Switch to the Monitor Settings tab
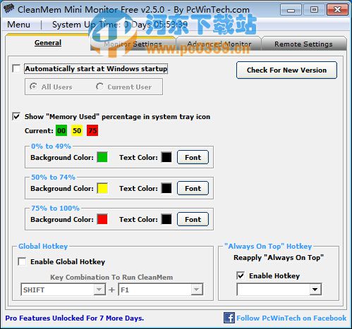352x329 pixels. 133,44
